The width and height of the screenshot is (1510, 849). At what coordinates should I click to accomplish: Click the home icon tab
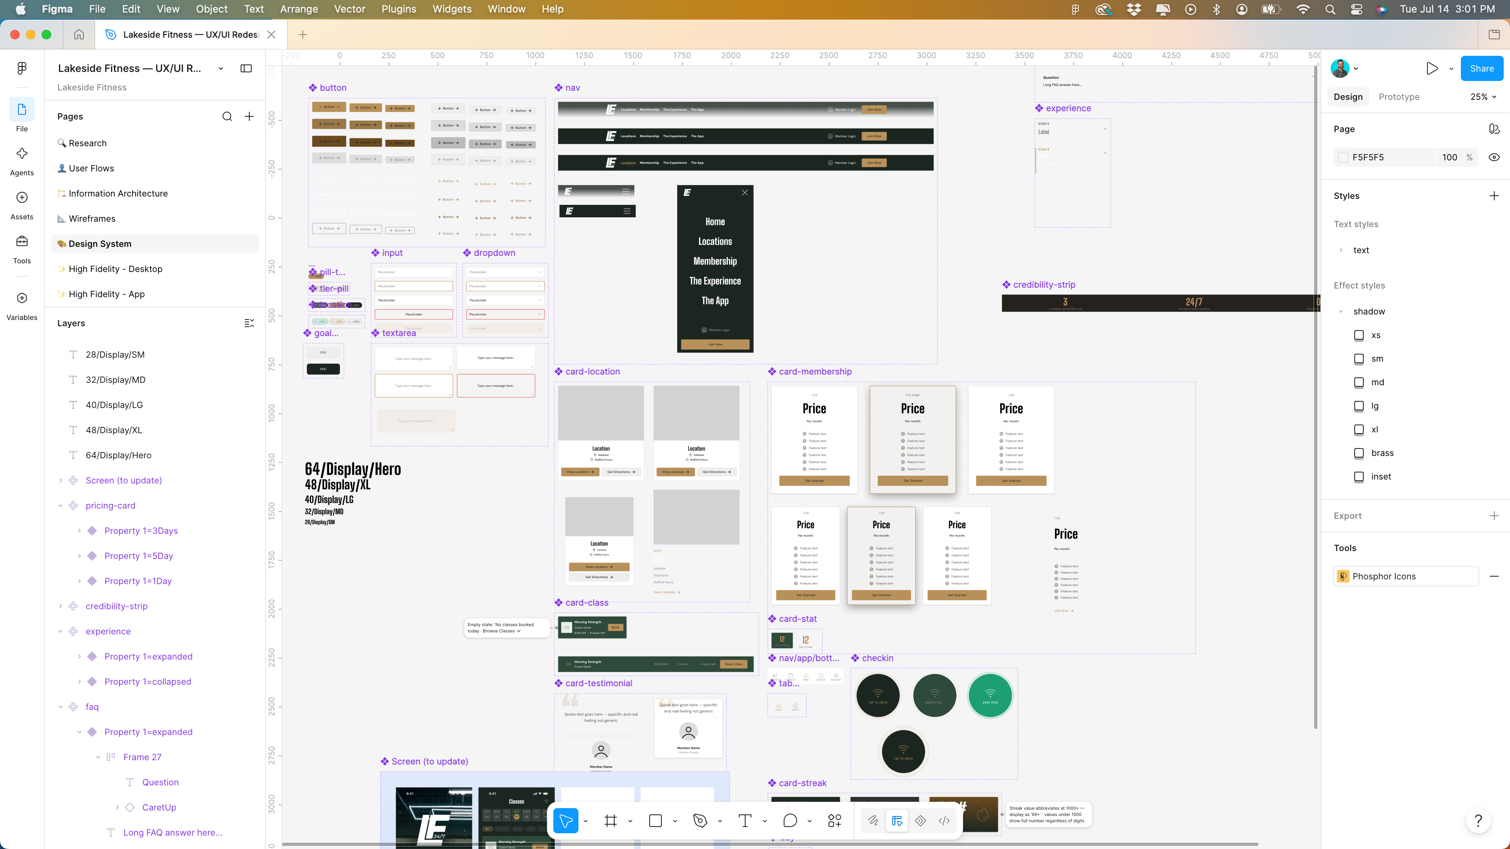point(79,35)
